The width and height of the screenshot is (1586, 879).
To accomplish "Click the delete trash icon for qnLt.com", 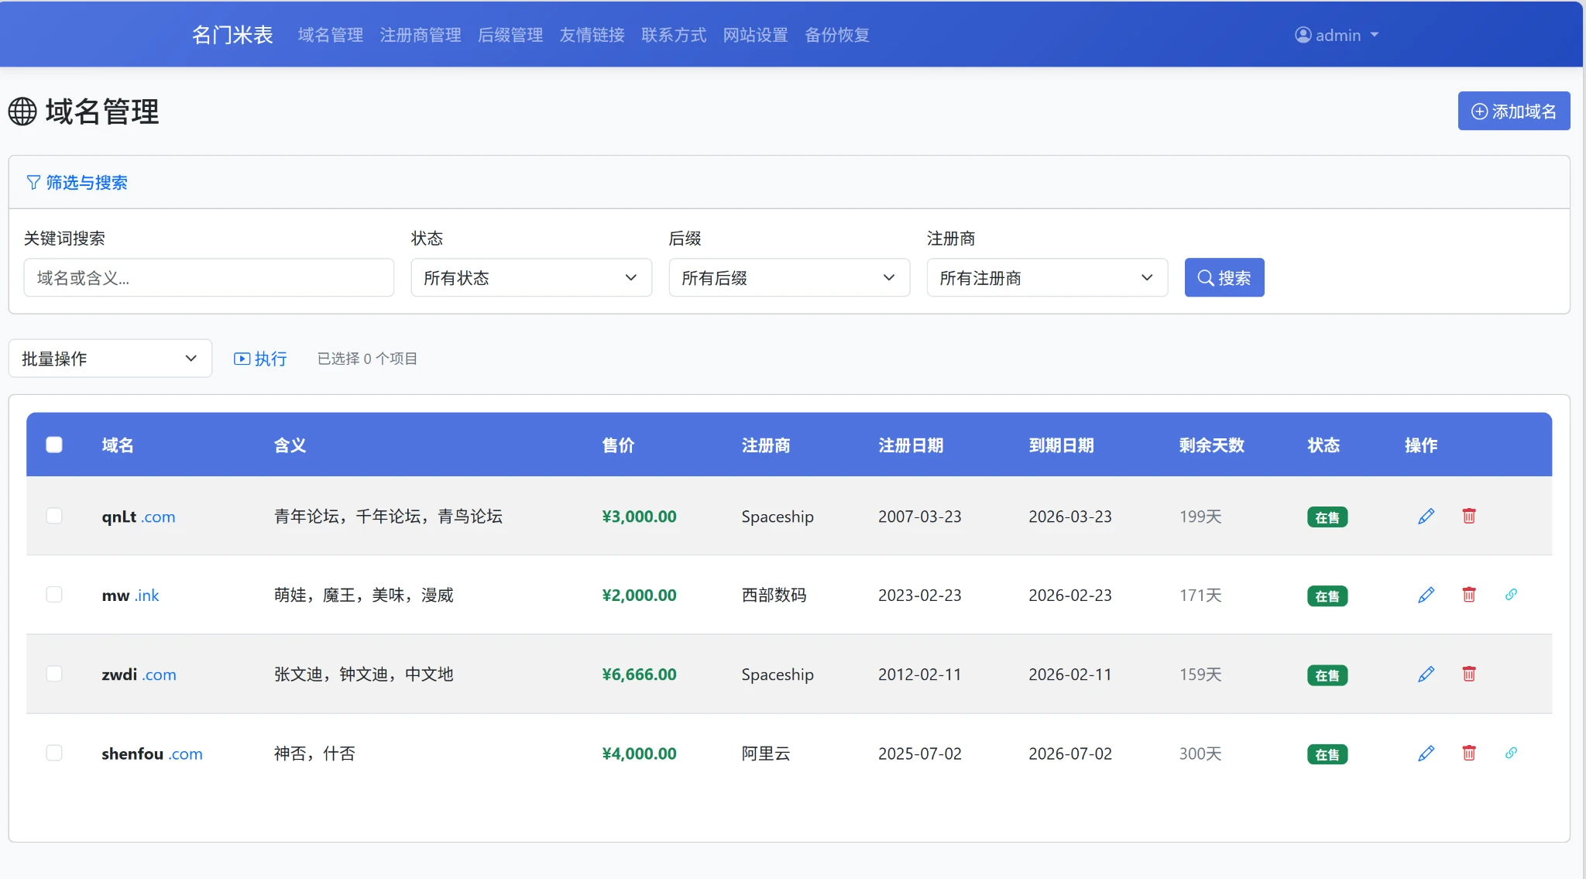I will (1468, 517).
